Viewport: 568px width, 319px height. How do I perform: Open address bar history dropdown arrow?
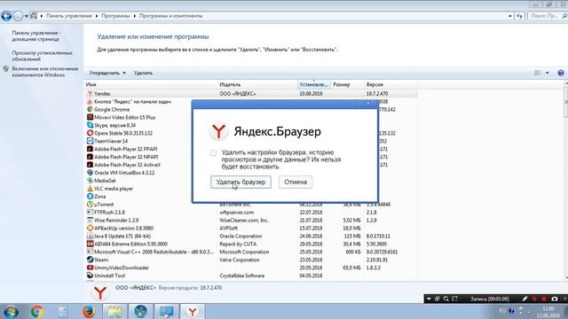click(510, 16)
